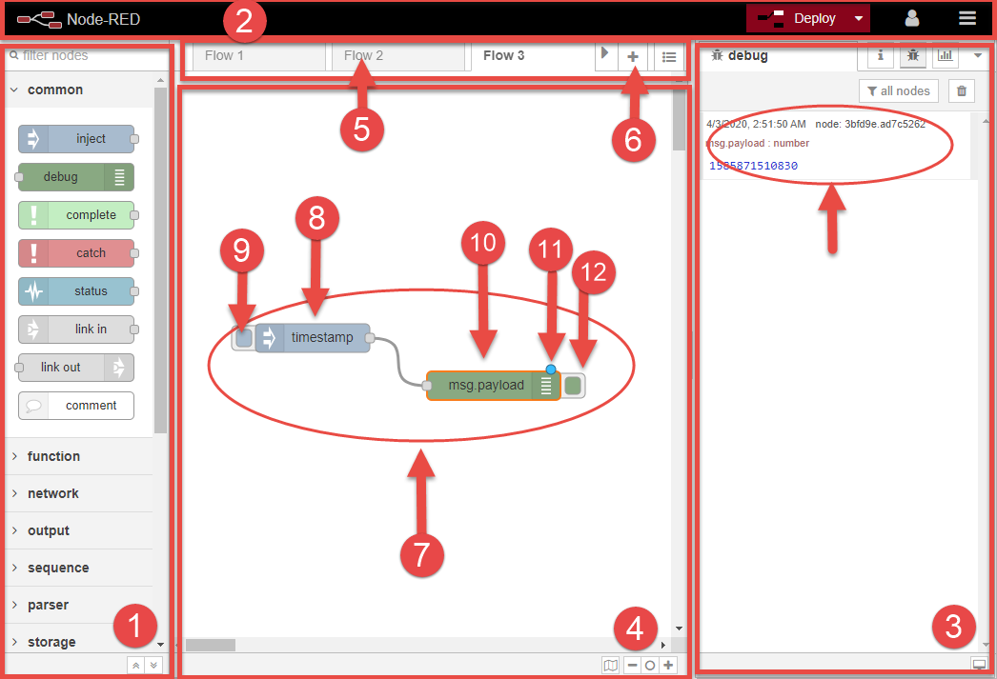The width and height of the screenshot is (997, 679).
Task: Click the flow tabs scroll-right arrow
Action: 605,54
